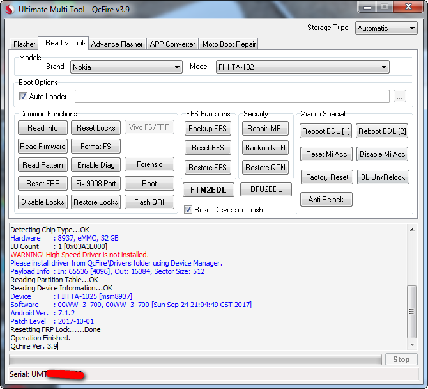Toggle the Auto Loader checkbox
This screenshot has width=428, height=389.
pyautogui.click(x=23, y=96)
